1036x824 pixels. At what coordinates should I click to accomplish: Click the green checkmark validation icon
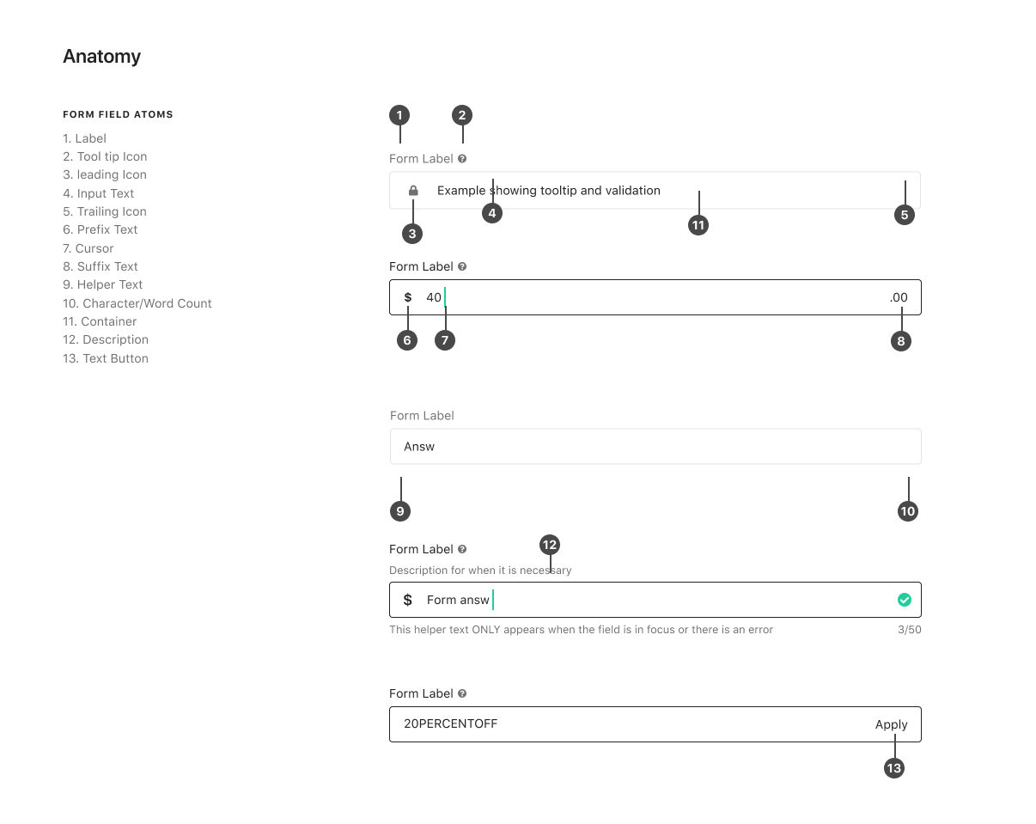[x=905, y=600]
